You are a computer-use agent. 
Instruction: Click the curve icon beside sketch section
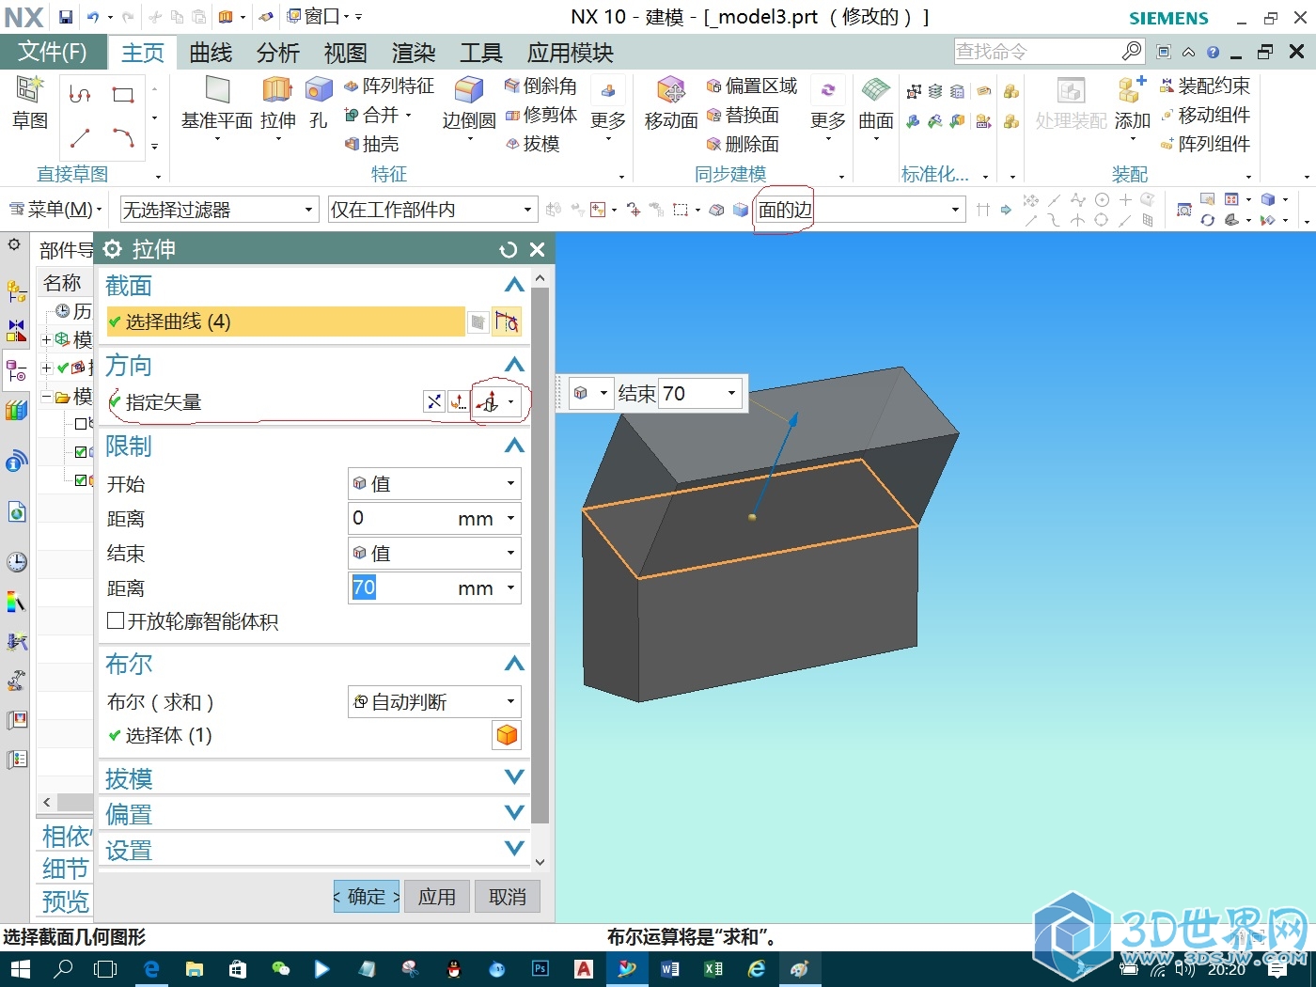[507, 321]
